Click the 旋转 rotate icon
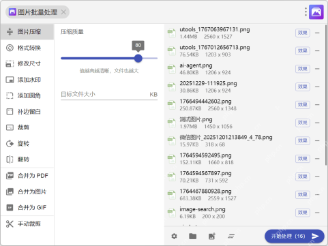Screen dimensions: 328x246 click(x=10, y=144)
